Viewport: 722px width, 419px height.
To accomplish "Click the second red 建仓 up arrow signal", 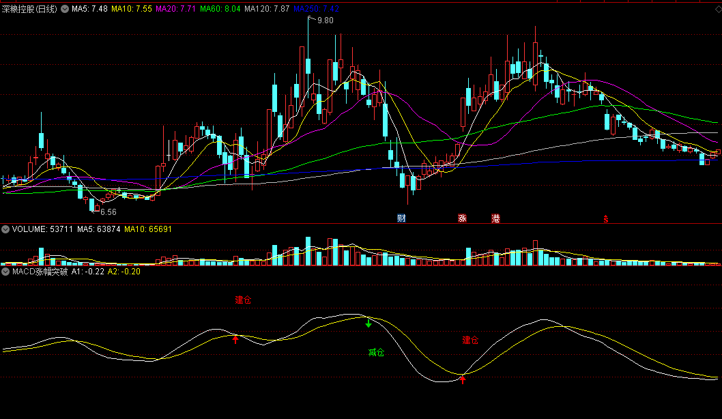I will click(463, 379).
